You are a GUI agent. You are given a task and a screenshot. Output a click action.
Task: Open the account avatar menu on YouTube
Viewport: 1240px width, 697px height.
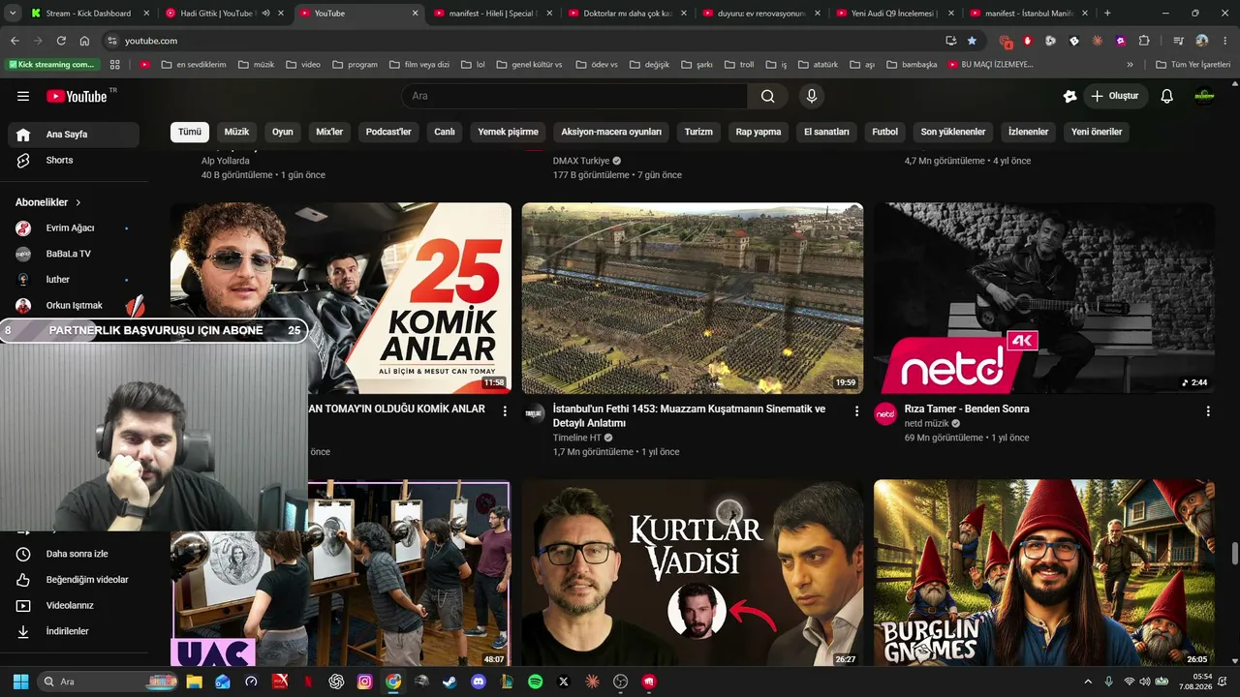[x=1204, y=96]
